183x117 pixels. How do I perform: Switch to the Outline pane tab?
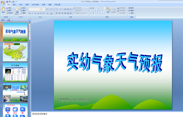point(9,20)
